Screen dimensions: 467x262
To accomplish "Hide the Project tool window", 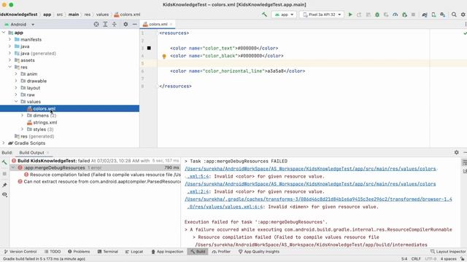I will (x=134, y=24).
